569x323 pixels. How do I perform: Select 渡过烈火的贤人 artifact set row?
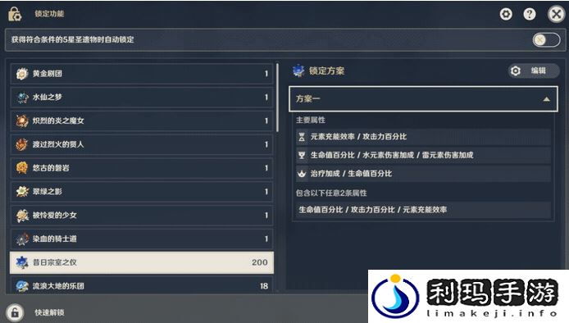142,144
